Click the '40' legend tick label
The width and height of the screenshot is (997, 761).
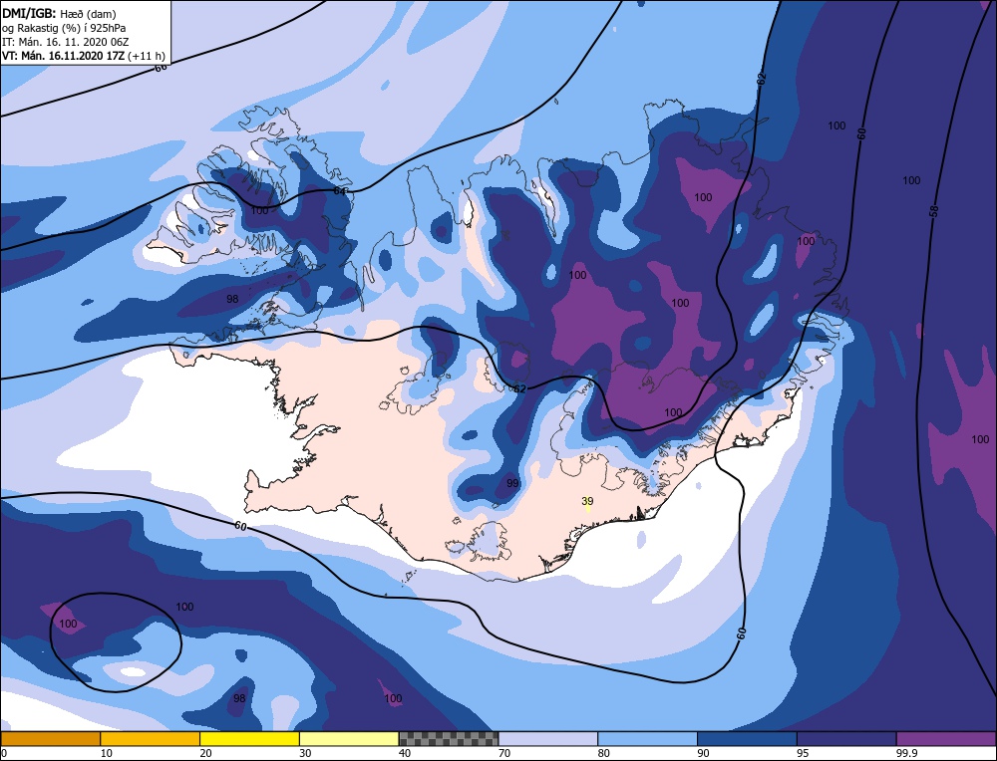click(x=405, y=753)
